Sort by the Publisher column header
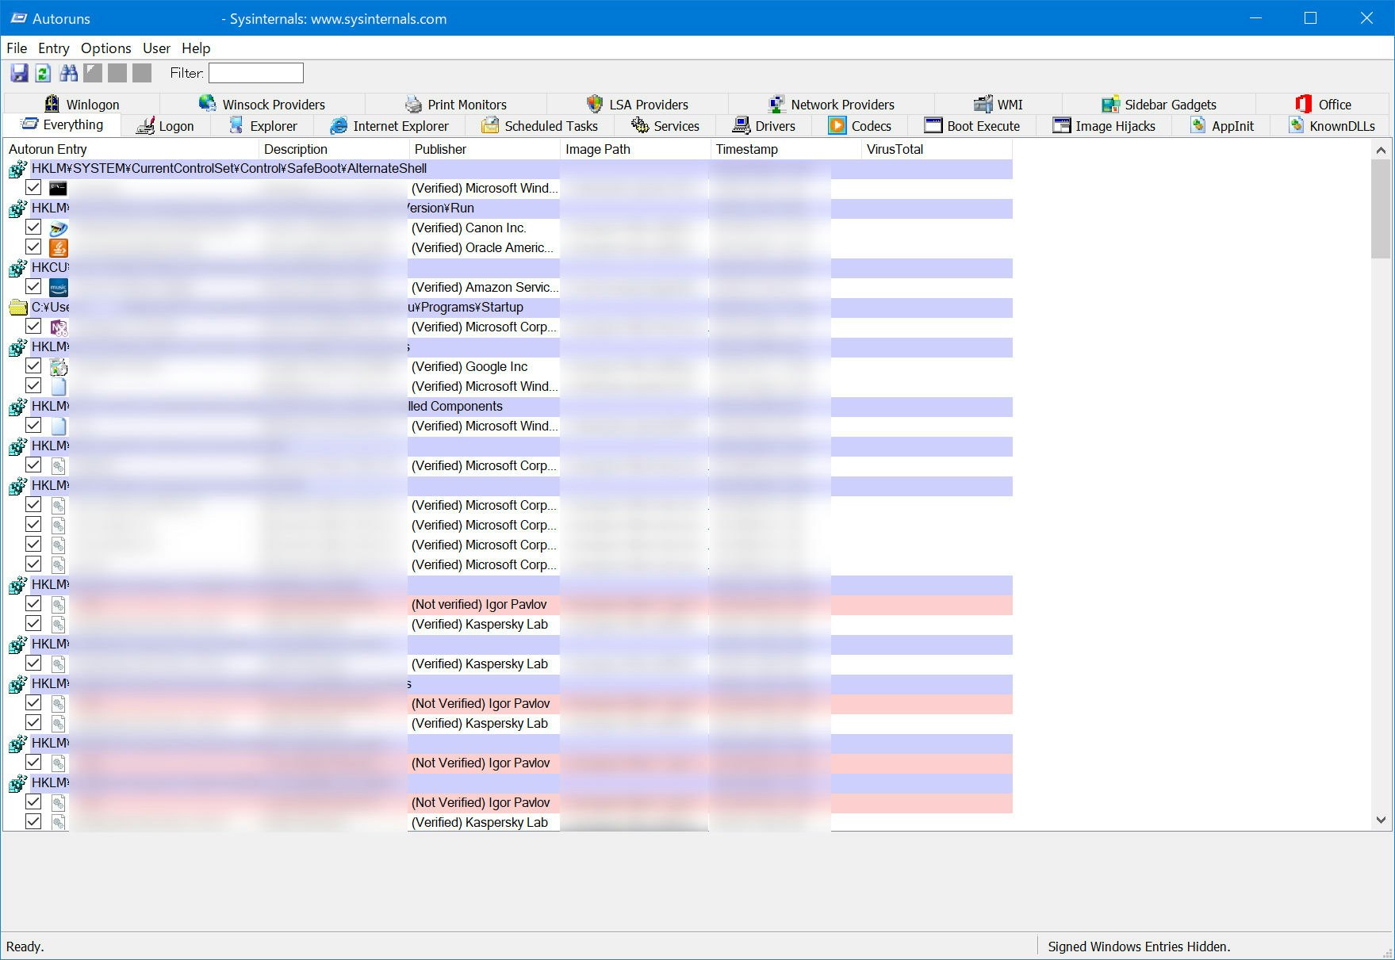 tap(485, 149)
